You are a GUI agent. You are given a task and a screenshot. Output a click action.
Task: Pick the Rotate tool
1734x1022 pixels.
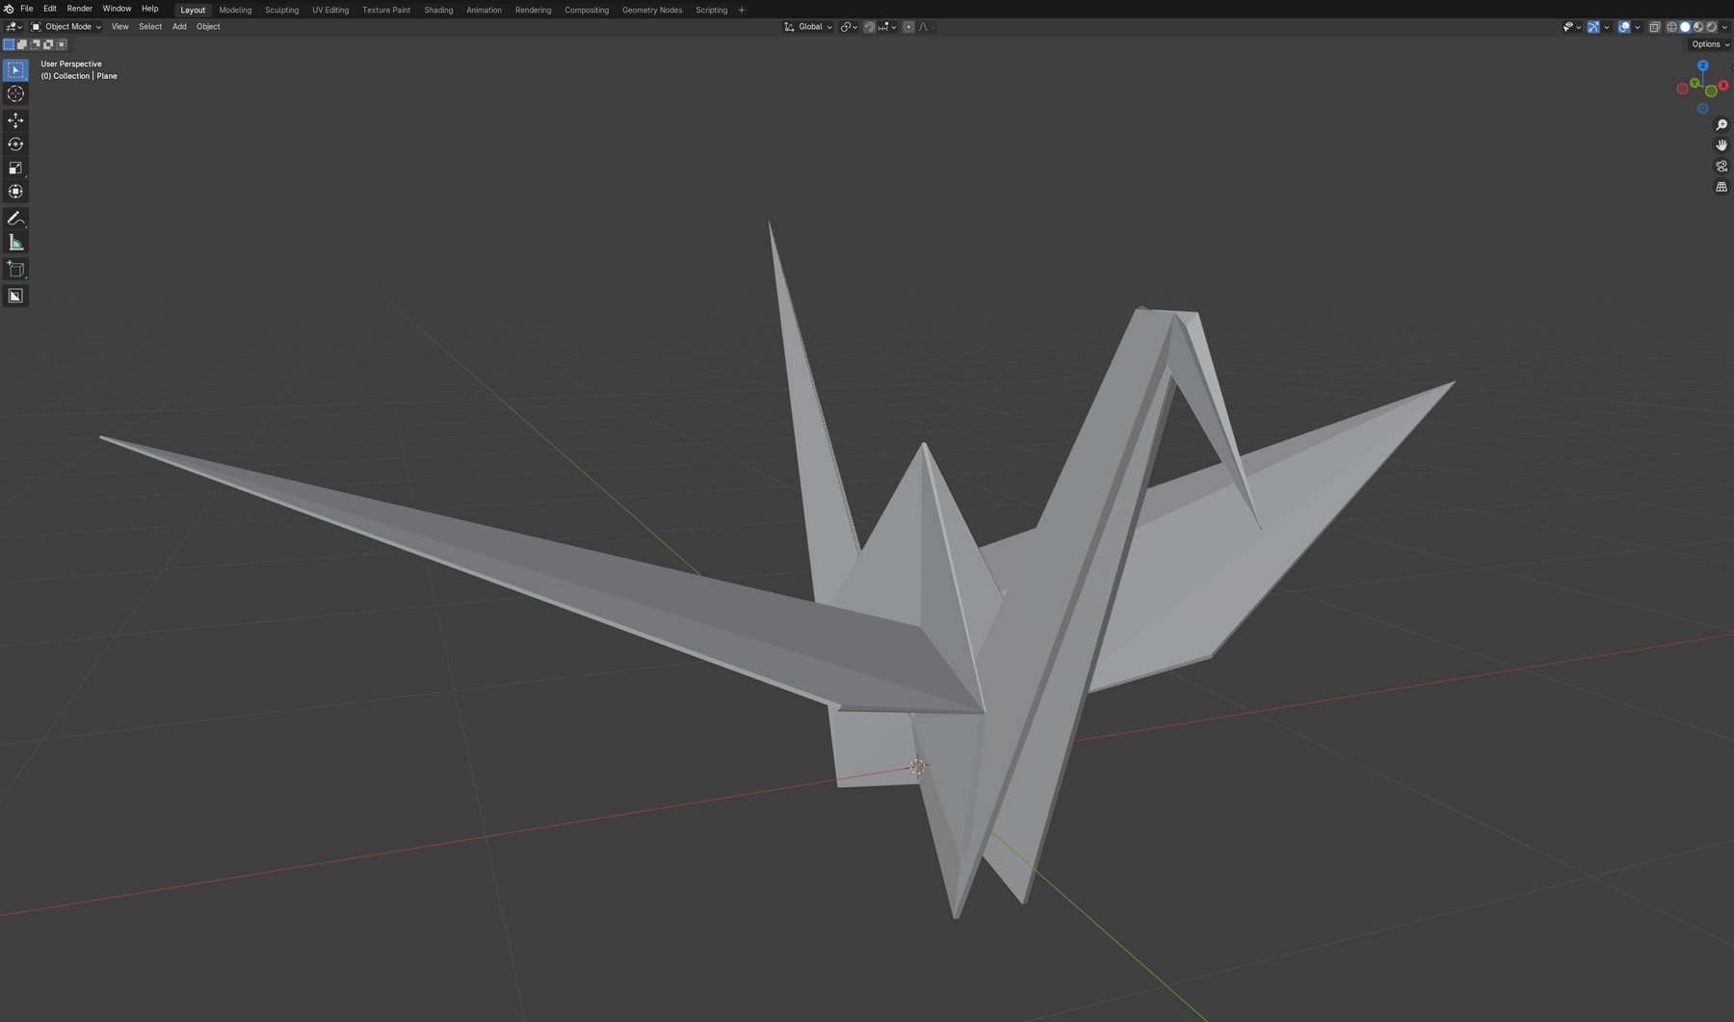coord(15,144)
